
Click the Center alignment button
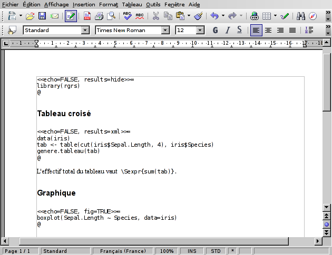point(268,30)
